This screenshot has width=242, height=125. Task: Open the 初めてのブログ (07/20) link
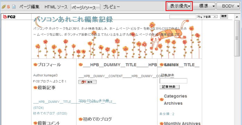click(50, 113)
